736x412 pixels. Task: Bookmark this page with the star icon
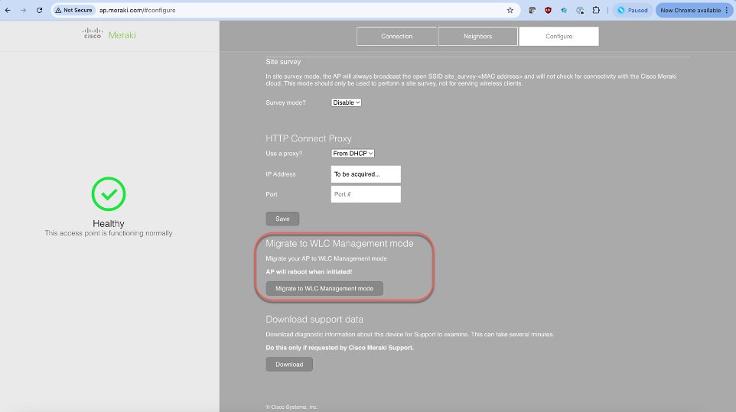[510, 10]
